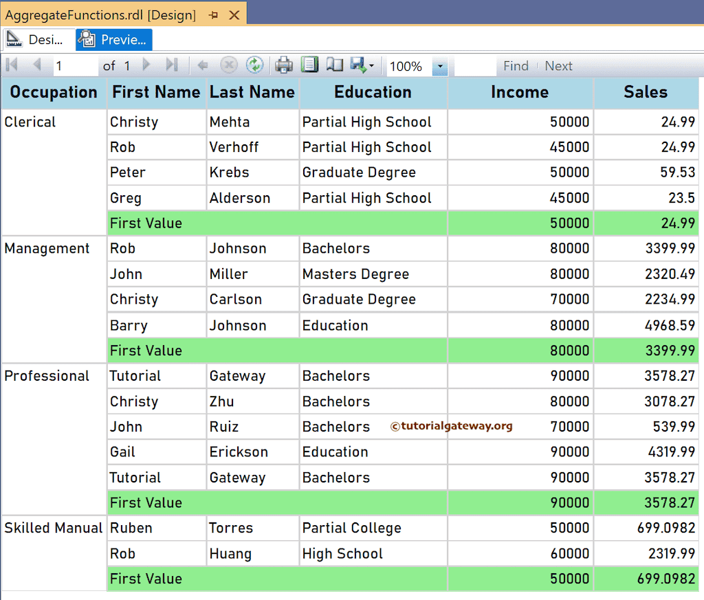The height and width of the screenshot is (600, 704).
Task: Stop the report rendering
Action: [228, 65]
